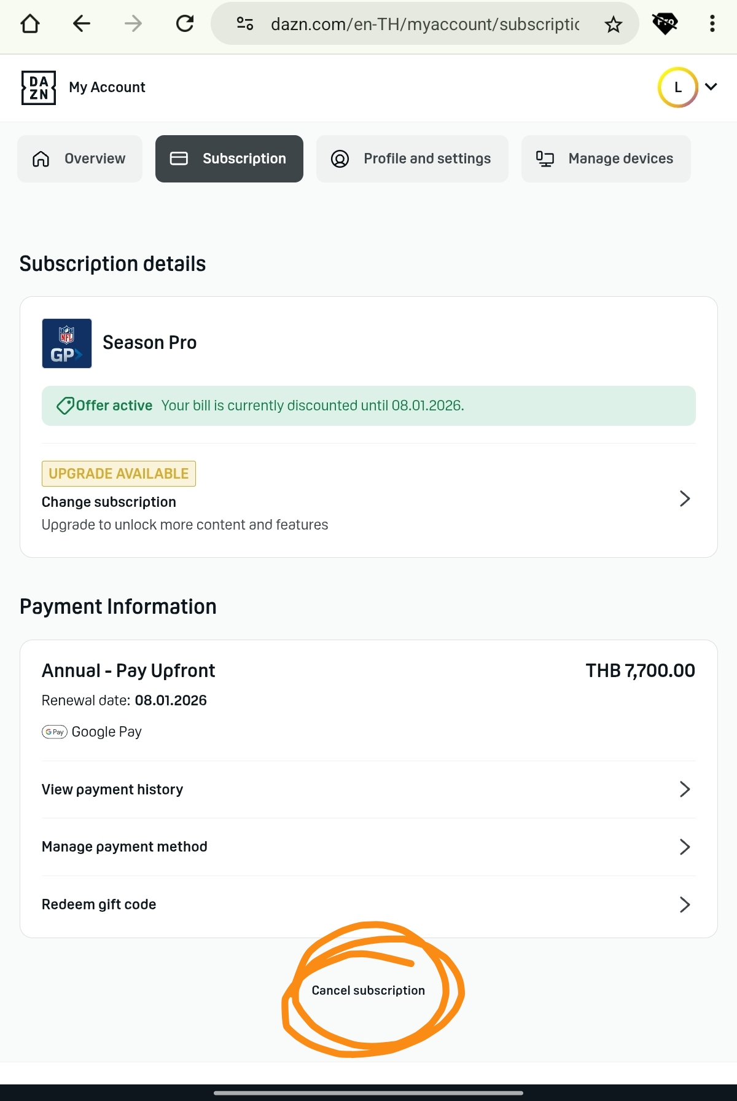
Task: Click the Pro extension badge icon
Action: (665, 24)
